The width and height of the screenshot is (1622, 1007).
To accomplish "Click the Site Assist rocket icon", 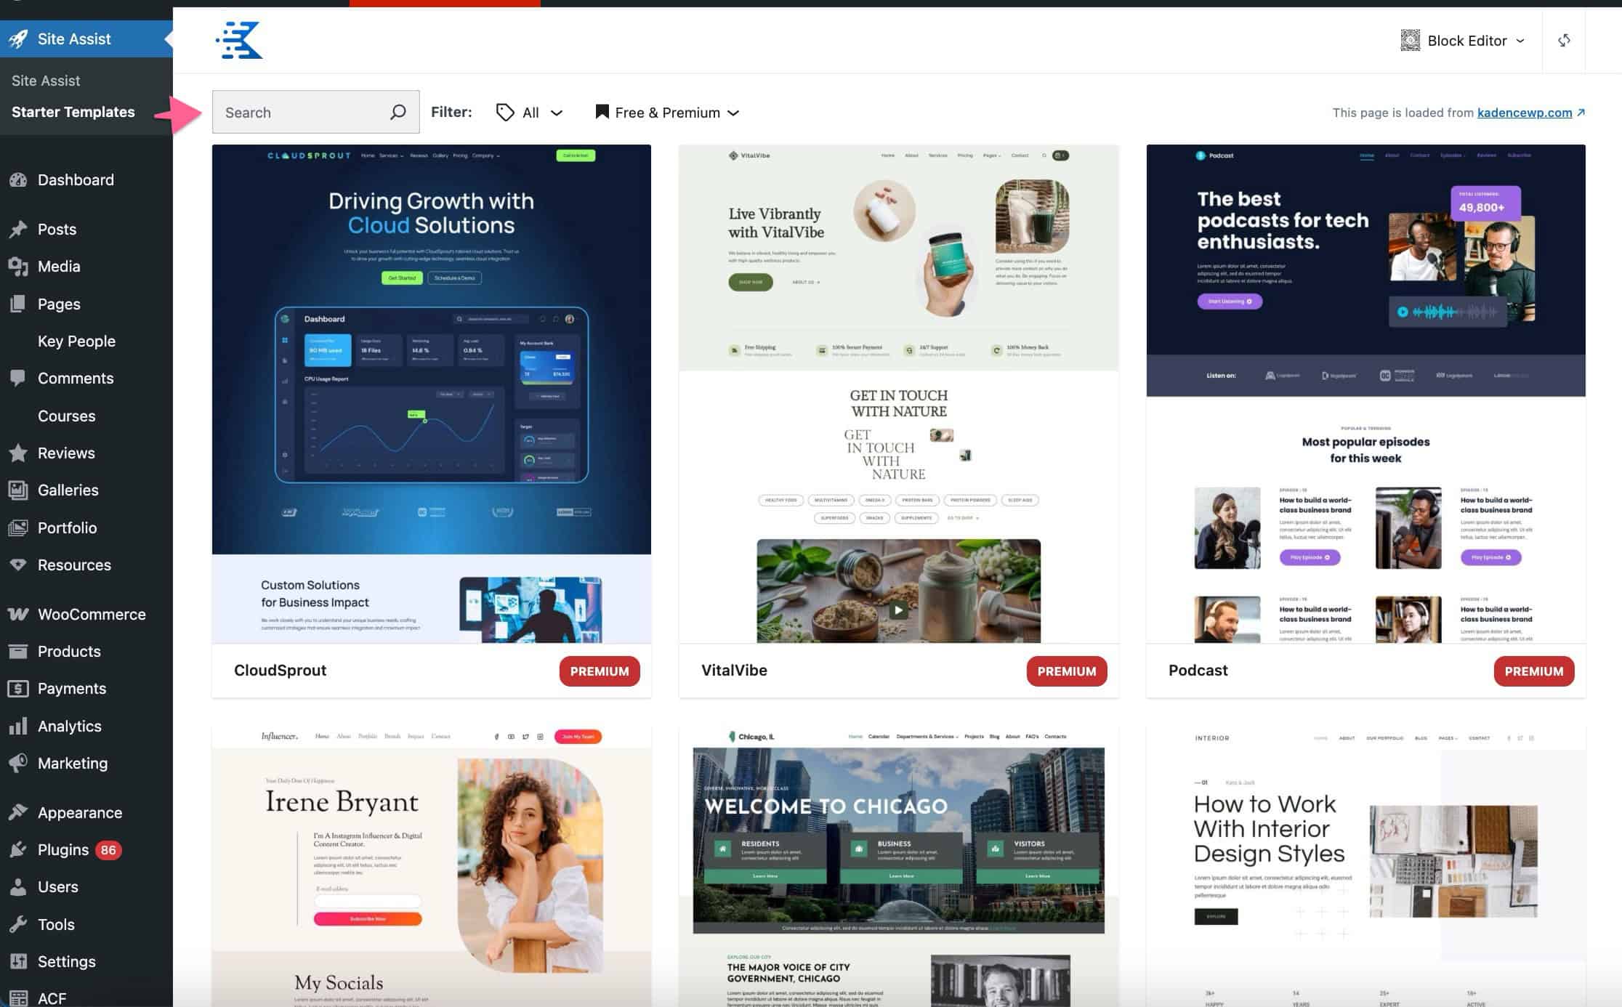I will click(18, 39).
